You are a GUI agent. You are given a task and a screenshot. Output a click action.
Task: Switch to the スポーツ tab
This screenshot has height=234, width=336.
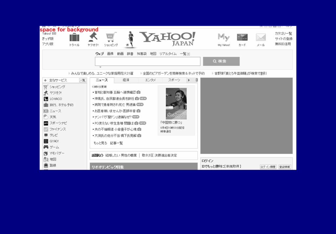tap(174, 80)
